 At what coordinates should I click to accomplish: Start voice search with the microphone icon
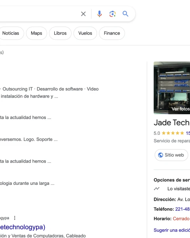click(x=99, y=14)
